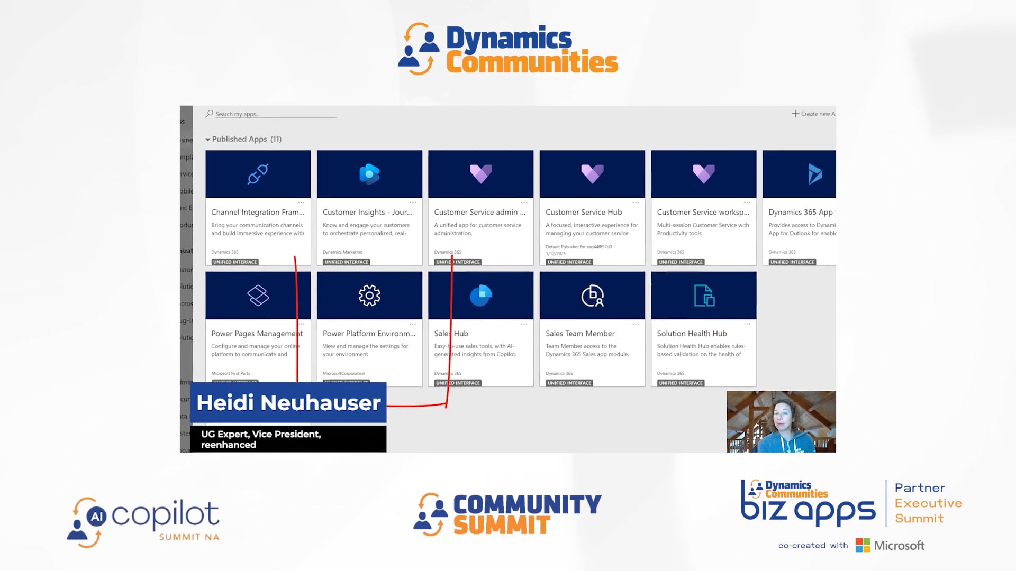Click the Create new App button
The height and width of the screenshot is (571, 1016).
coord(814,114)
